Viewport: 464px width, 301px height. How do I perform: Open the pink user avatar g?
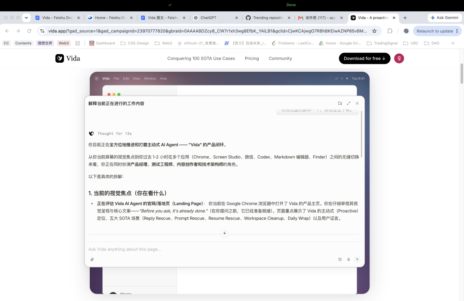(399, 58)
